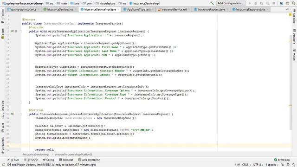Click the nicordesigns package breadcrumb

105,3
